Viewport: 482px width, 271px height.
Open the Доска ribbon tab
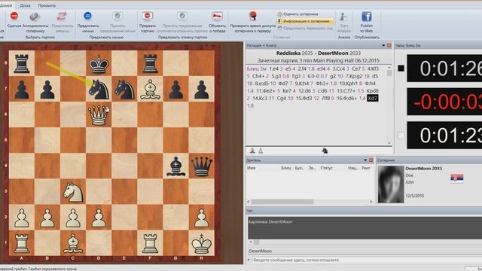tap(25, 5)
